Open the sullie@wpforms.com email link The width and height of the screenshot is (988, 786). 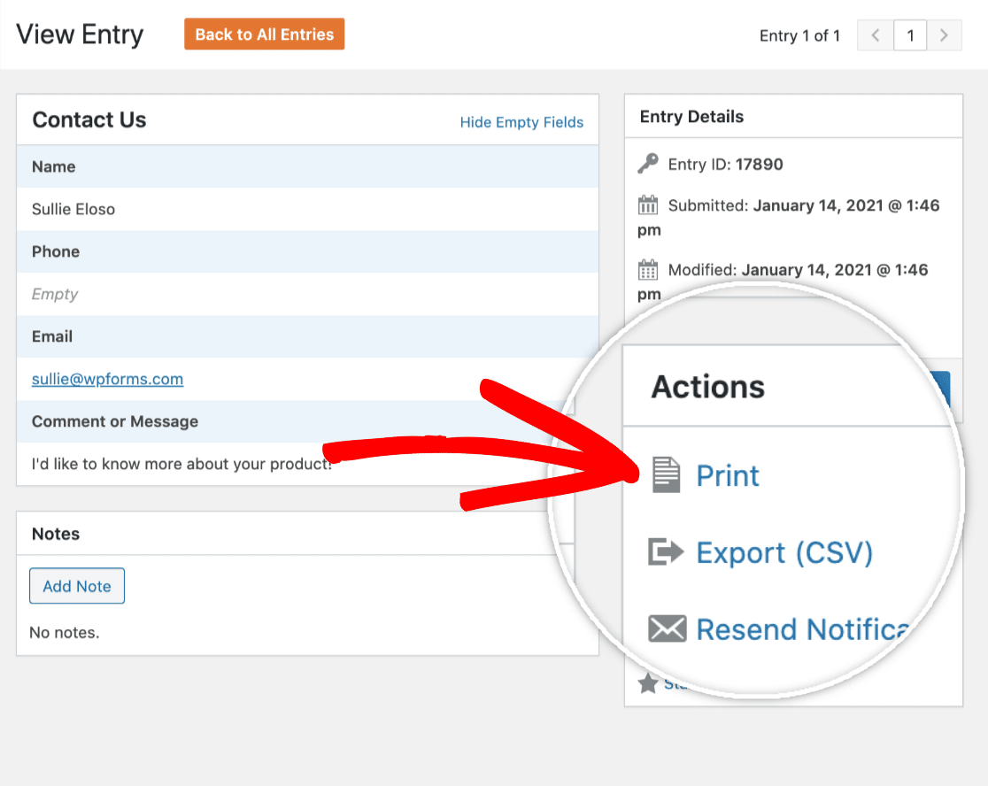click(108, 379)
